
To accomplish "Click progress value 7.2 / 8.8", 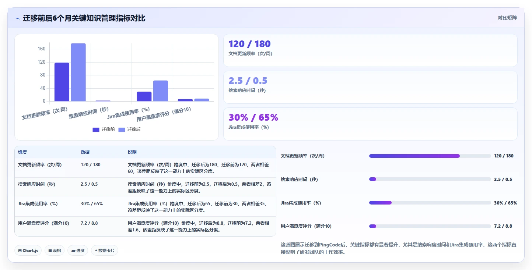I will click(x=503, y=226).
